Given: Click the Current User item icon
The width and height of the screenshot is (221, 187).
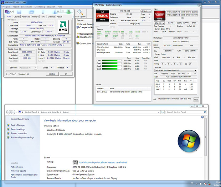Looking at the screenshot, I should [78, 44].
